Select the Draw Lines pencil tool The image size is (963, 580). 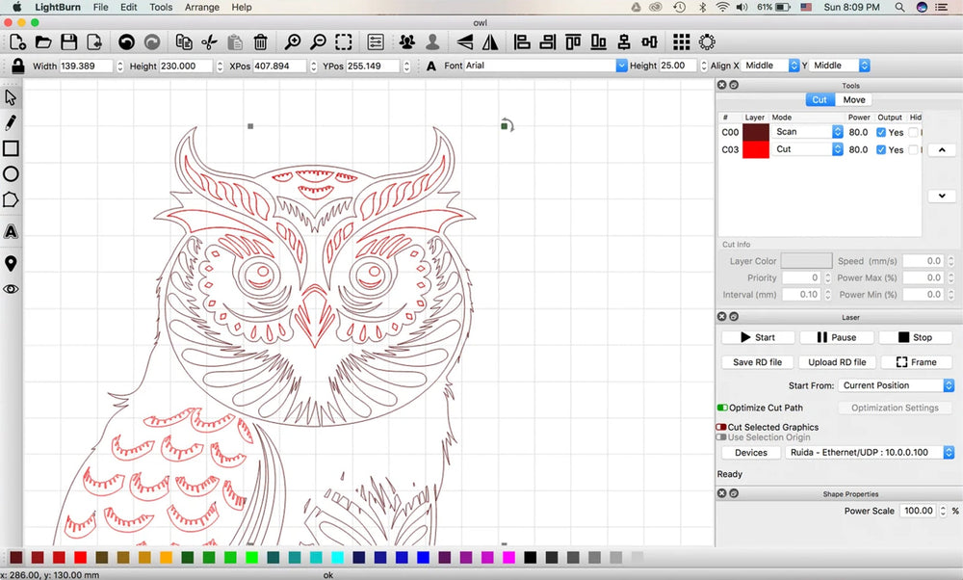point(11,123)
